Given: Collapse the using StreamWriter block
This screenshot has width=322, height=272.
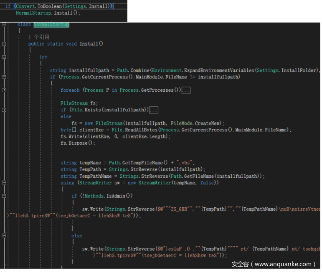Looking at the screenshot, I should point(4,183).
